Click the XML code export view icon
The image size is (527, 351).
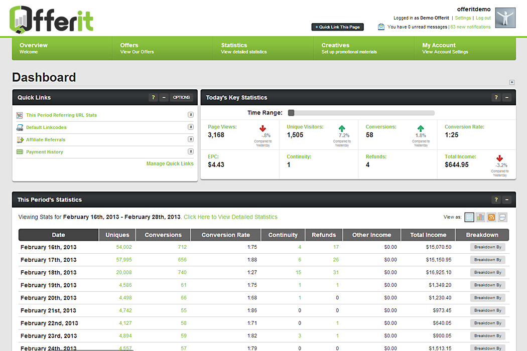[x=502, y=217]
